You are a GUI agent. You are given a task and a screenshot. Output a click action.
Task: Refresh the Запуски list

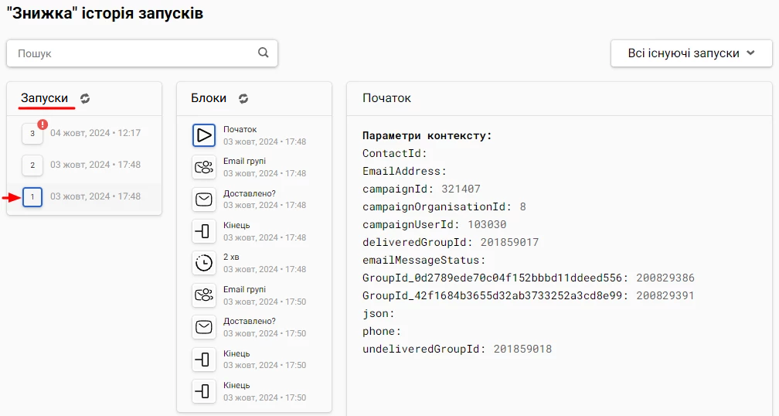(85, 98)
